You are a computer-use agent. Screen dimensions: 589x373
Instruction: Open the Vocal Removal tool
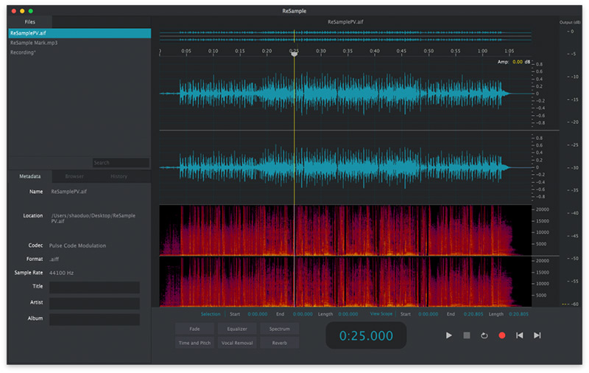click(237, 343)
